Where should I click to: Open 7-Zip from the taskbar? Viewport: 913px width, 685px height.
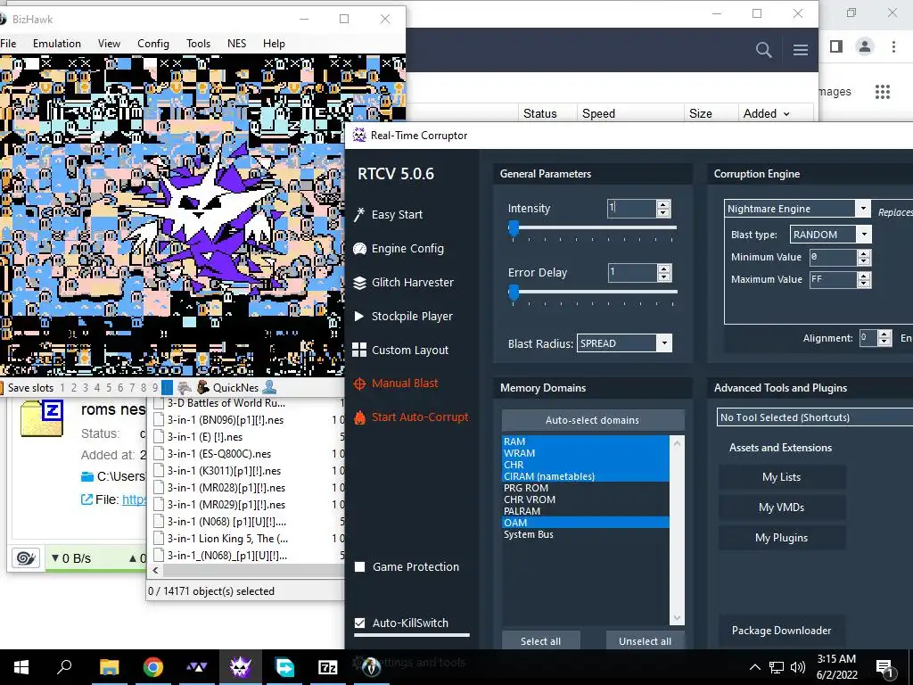328,667
